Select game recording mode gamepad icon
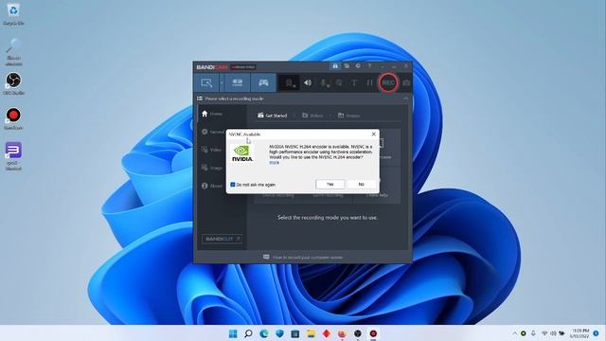The width and height of the screenshot is (606, 341). tap(263, 82)
